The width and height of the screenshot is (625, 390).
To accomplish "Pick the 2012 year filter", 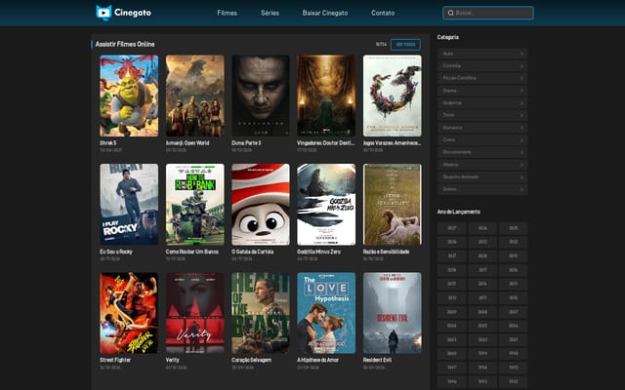I will pos(451,297).
